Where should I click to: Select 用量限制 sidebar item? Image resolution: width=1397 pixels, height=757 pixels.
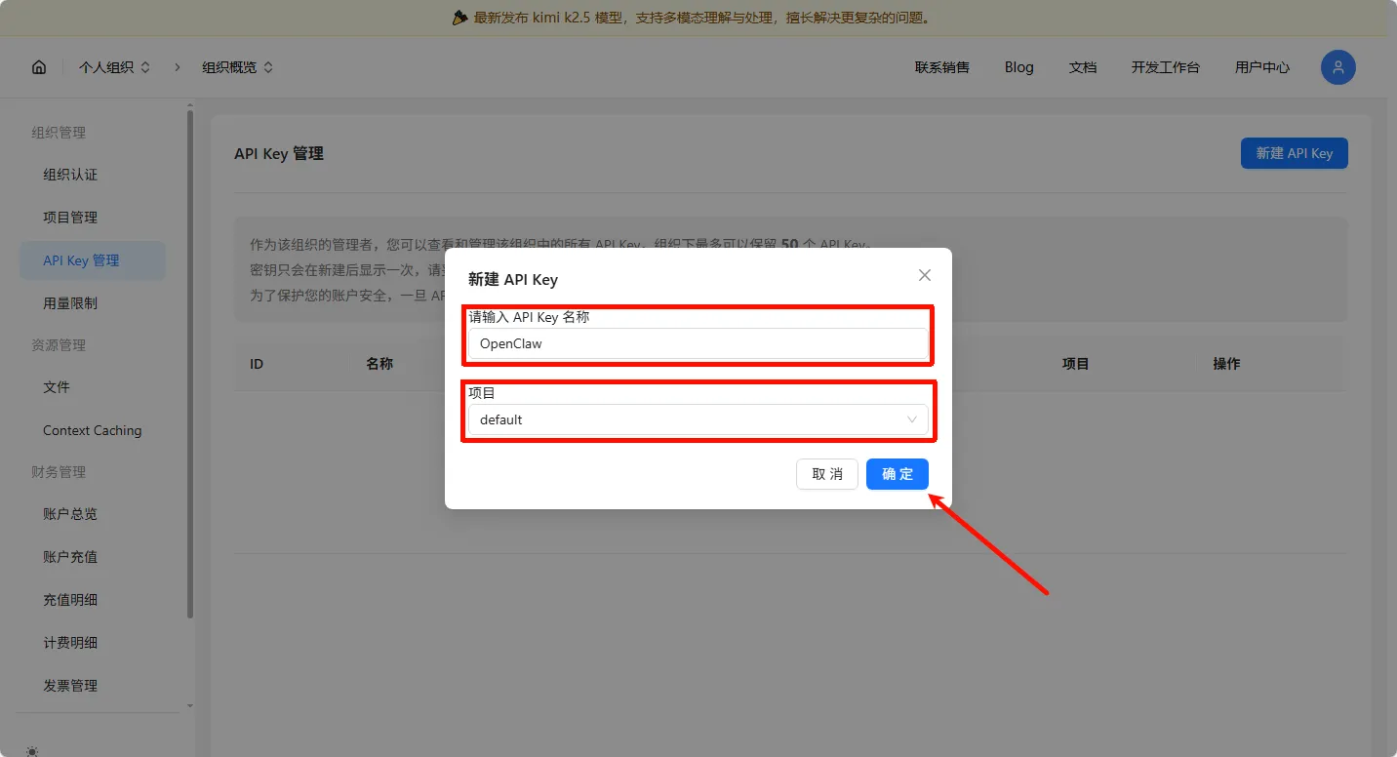pyautogui.click(x=70, y=303)
